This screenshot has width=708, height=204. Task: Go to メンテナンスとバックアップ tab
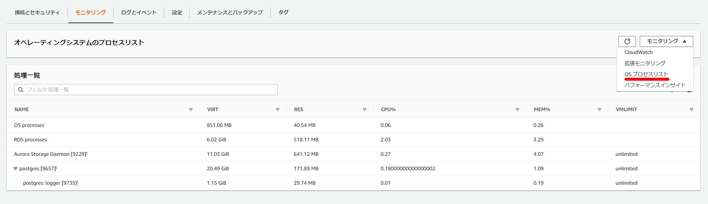(x=230, y=13)
